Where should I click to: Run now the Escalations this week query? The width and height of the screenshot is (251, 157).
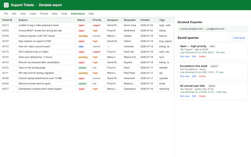(x=184, y=76)
